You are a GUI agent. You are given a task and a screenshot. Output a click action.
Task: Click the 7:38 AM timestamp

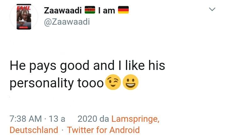point(26,119)
